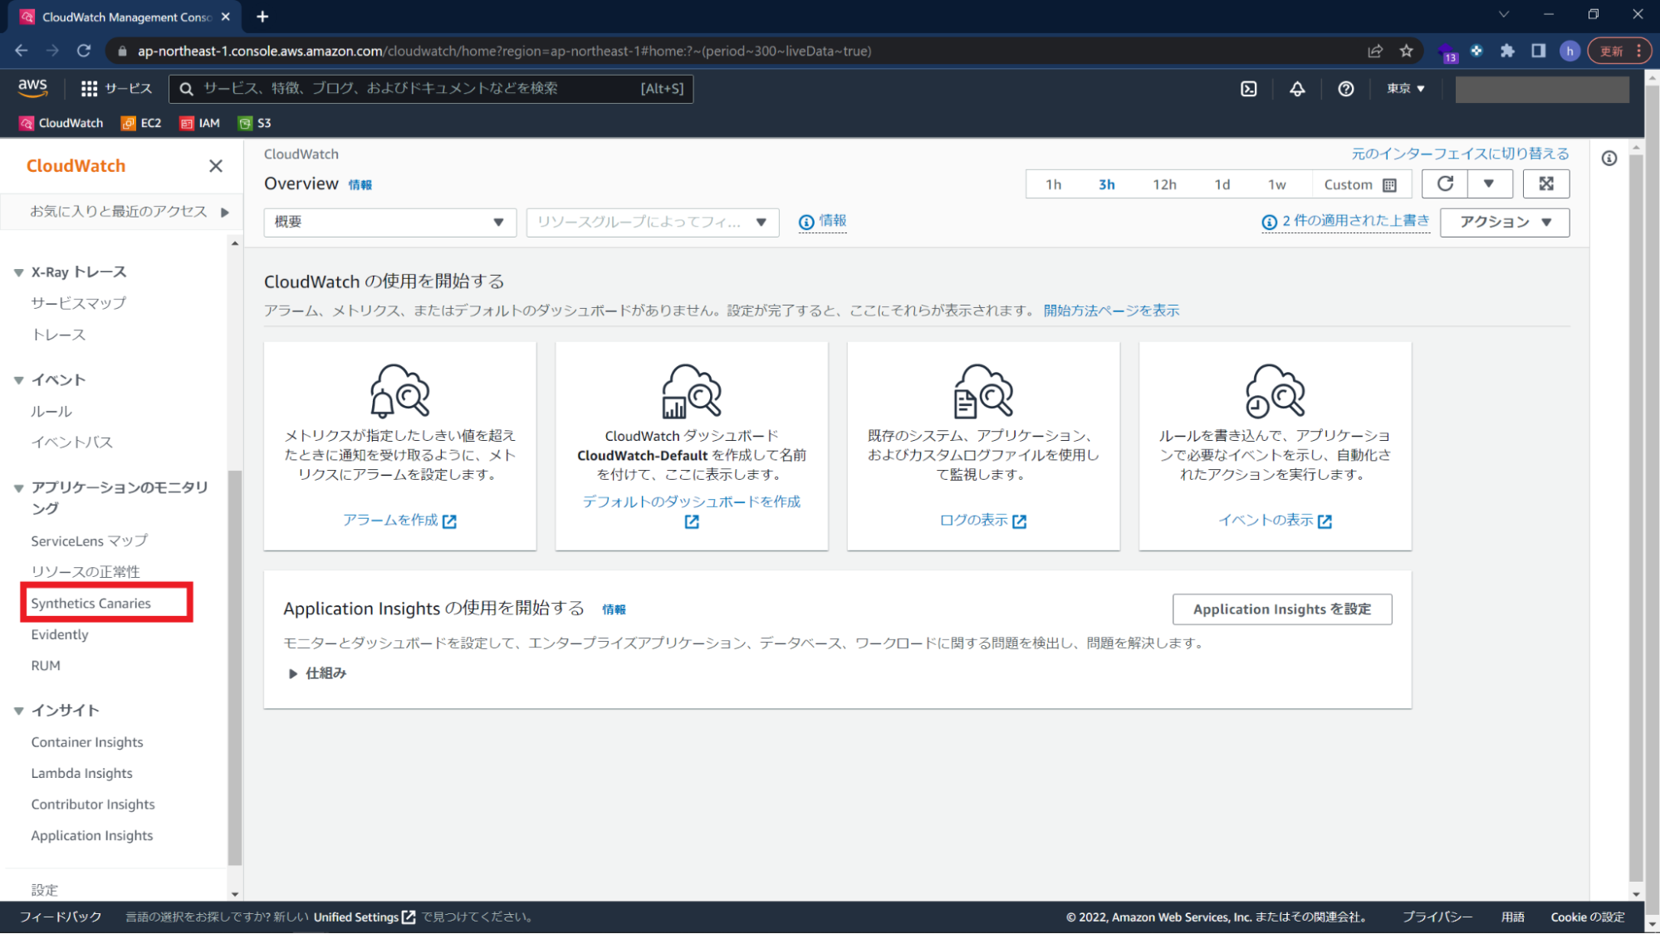The width and height of the screenshot is (1660, 934).
Task: Select the 1d time range
Action: [1222, 184]
